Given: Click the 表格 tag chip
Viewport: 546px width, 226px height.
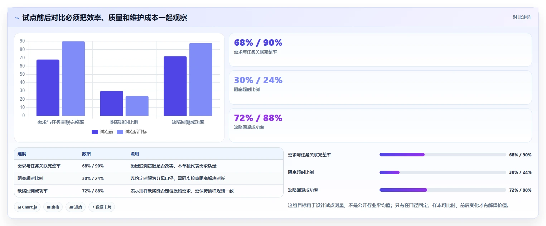Looking at the screenshot, I should [x=53, y=207].
